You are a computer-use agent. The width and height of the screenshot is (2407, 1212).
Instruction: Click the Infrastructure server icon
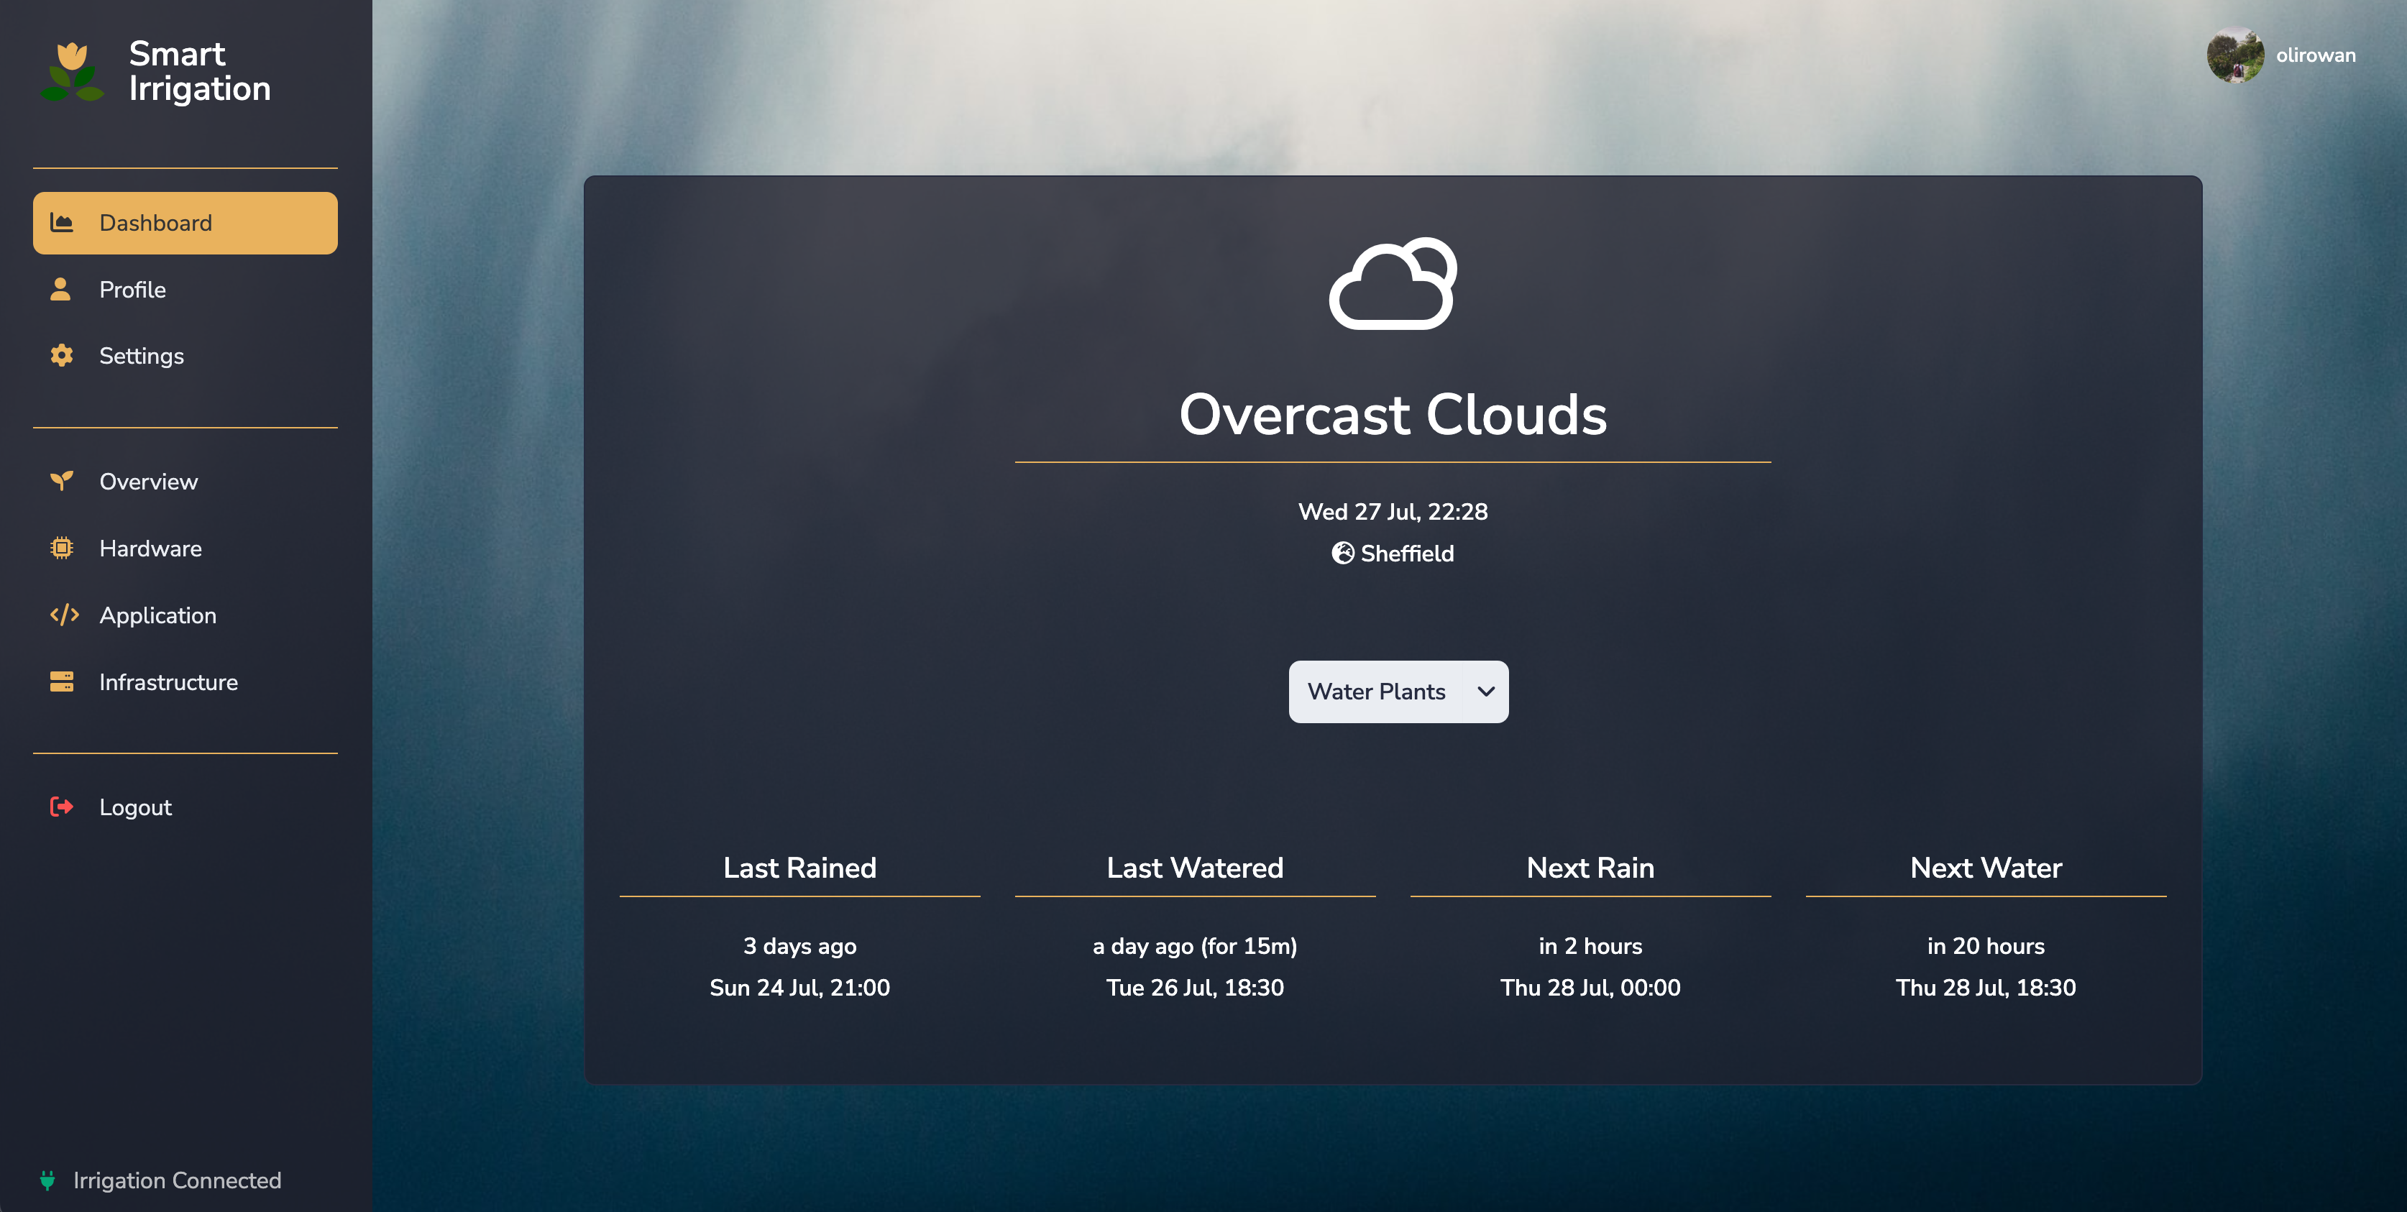pos(62,681)
